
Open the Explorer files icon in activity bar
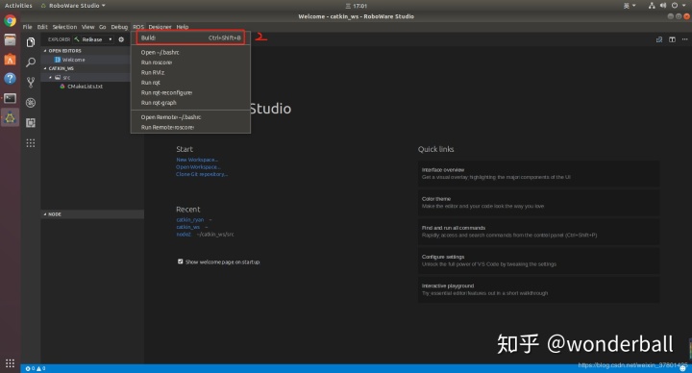point(31,42)
